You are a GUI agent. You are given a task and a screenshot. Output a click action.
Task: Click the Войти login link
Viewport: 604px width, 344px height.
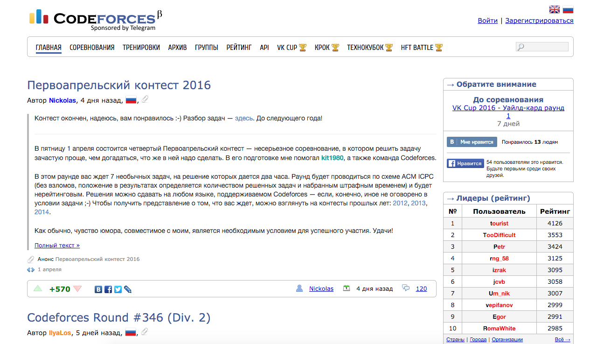pyautogui.click(x=488, y=21)
